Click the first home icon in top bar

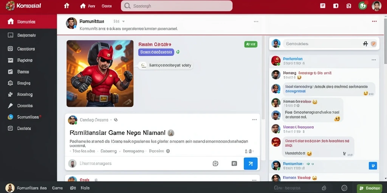(67, 6)
